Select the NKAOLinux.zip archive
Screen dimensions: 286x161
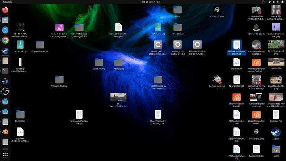[158, 29]
